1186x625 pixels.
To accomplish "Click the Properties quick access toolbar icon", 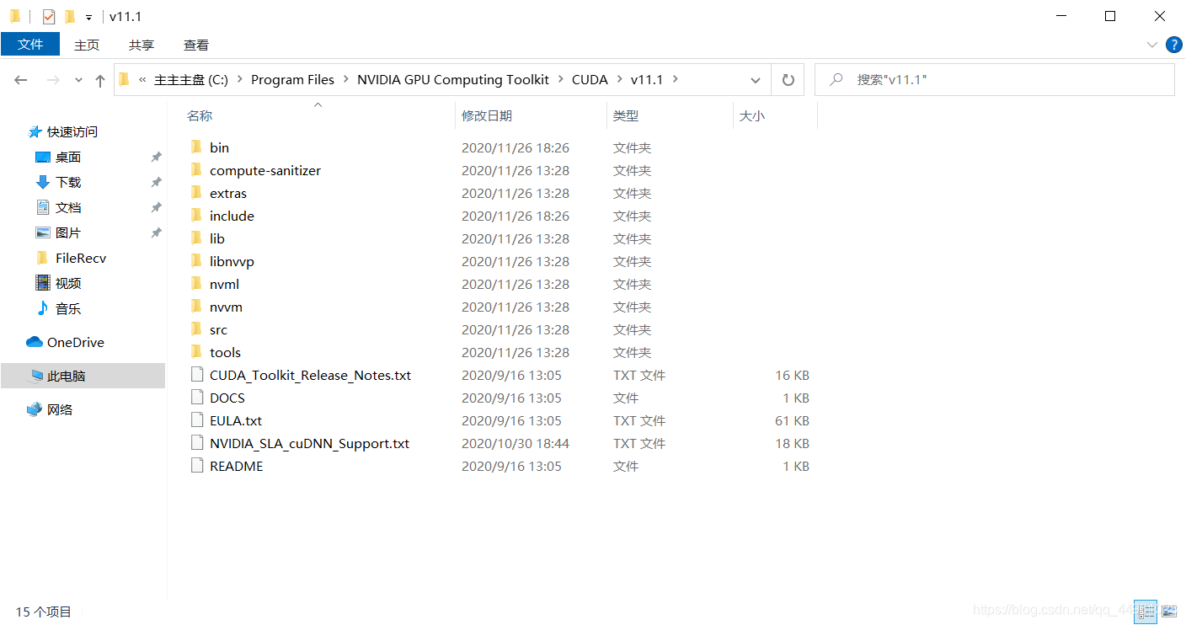I will [49, 16].
